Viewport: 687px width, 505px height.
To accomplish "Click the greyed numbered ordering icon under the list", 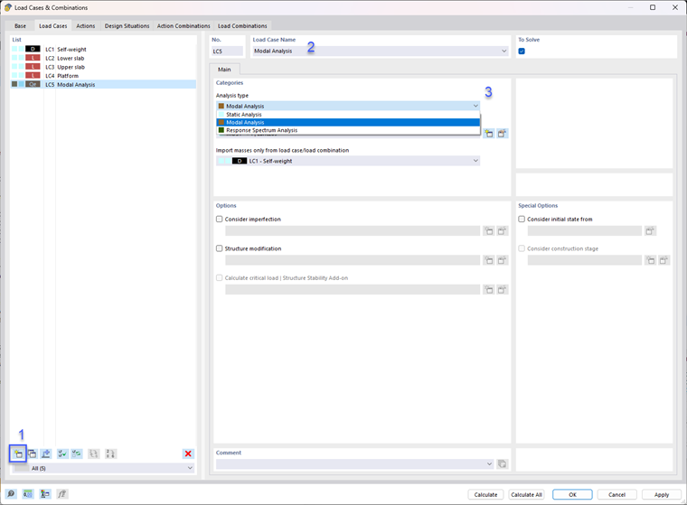I will pyautogui.click(x=110, y=454).
